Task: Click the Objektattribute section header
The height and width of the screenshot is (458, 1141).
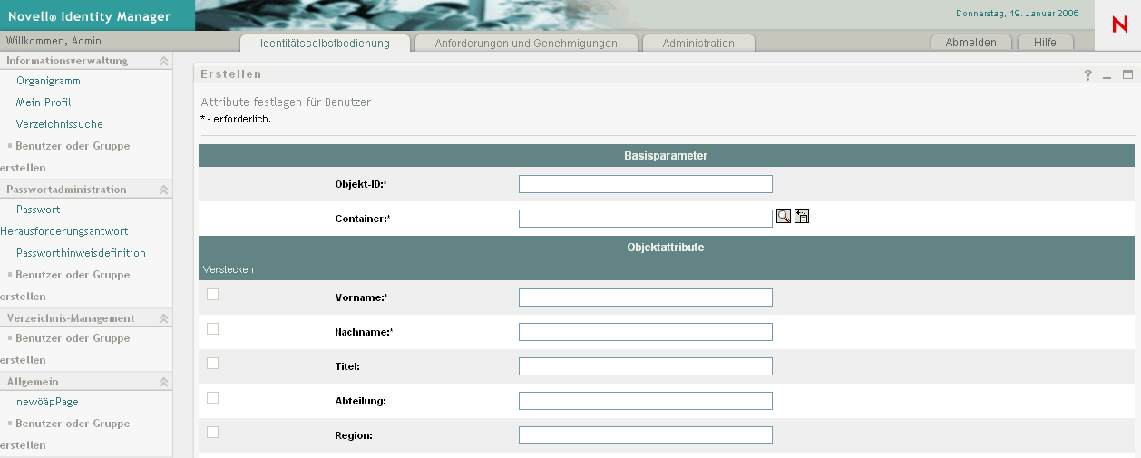Action: pos(667,247)
